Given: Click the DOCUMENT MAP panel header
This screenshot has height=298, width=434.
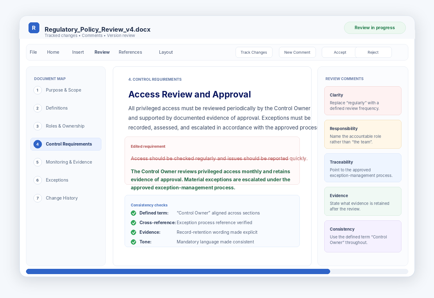Looking at the screenshot, I should point(50,79).
